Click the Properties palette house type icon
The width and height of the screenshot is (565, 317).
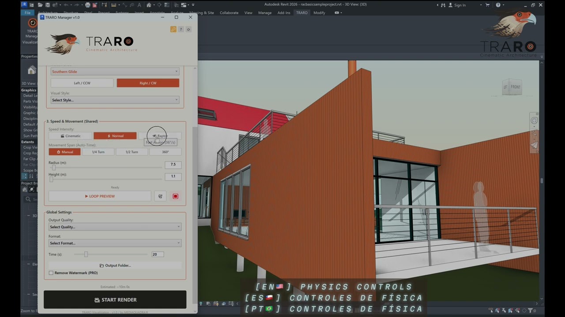pos(32,70)
